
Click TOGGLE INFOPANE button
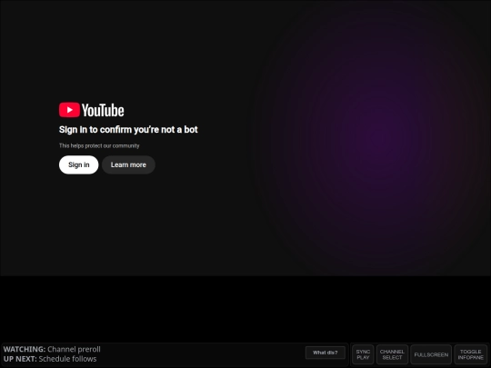tap(471, 354)
